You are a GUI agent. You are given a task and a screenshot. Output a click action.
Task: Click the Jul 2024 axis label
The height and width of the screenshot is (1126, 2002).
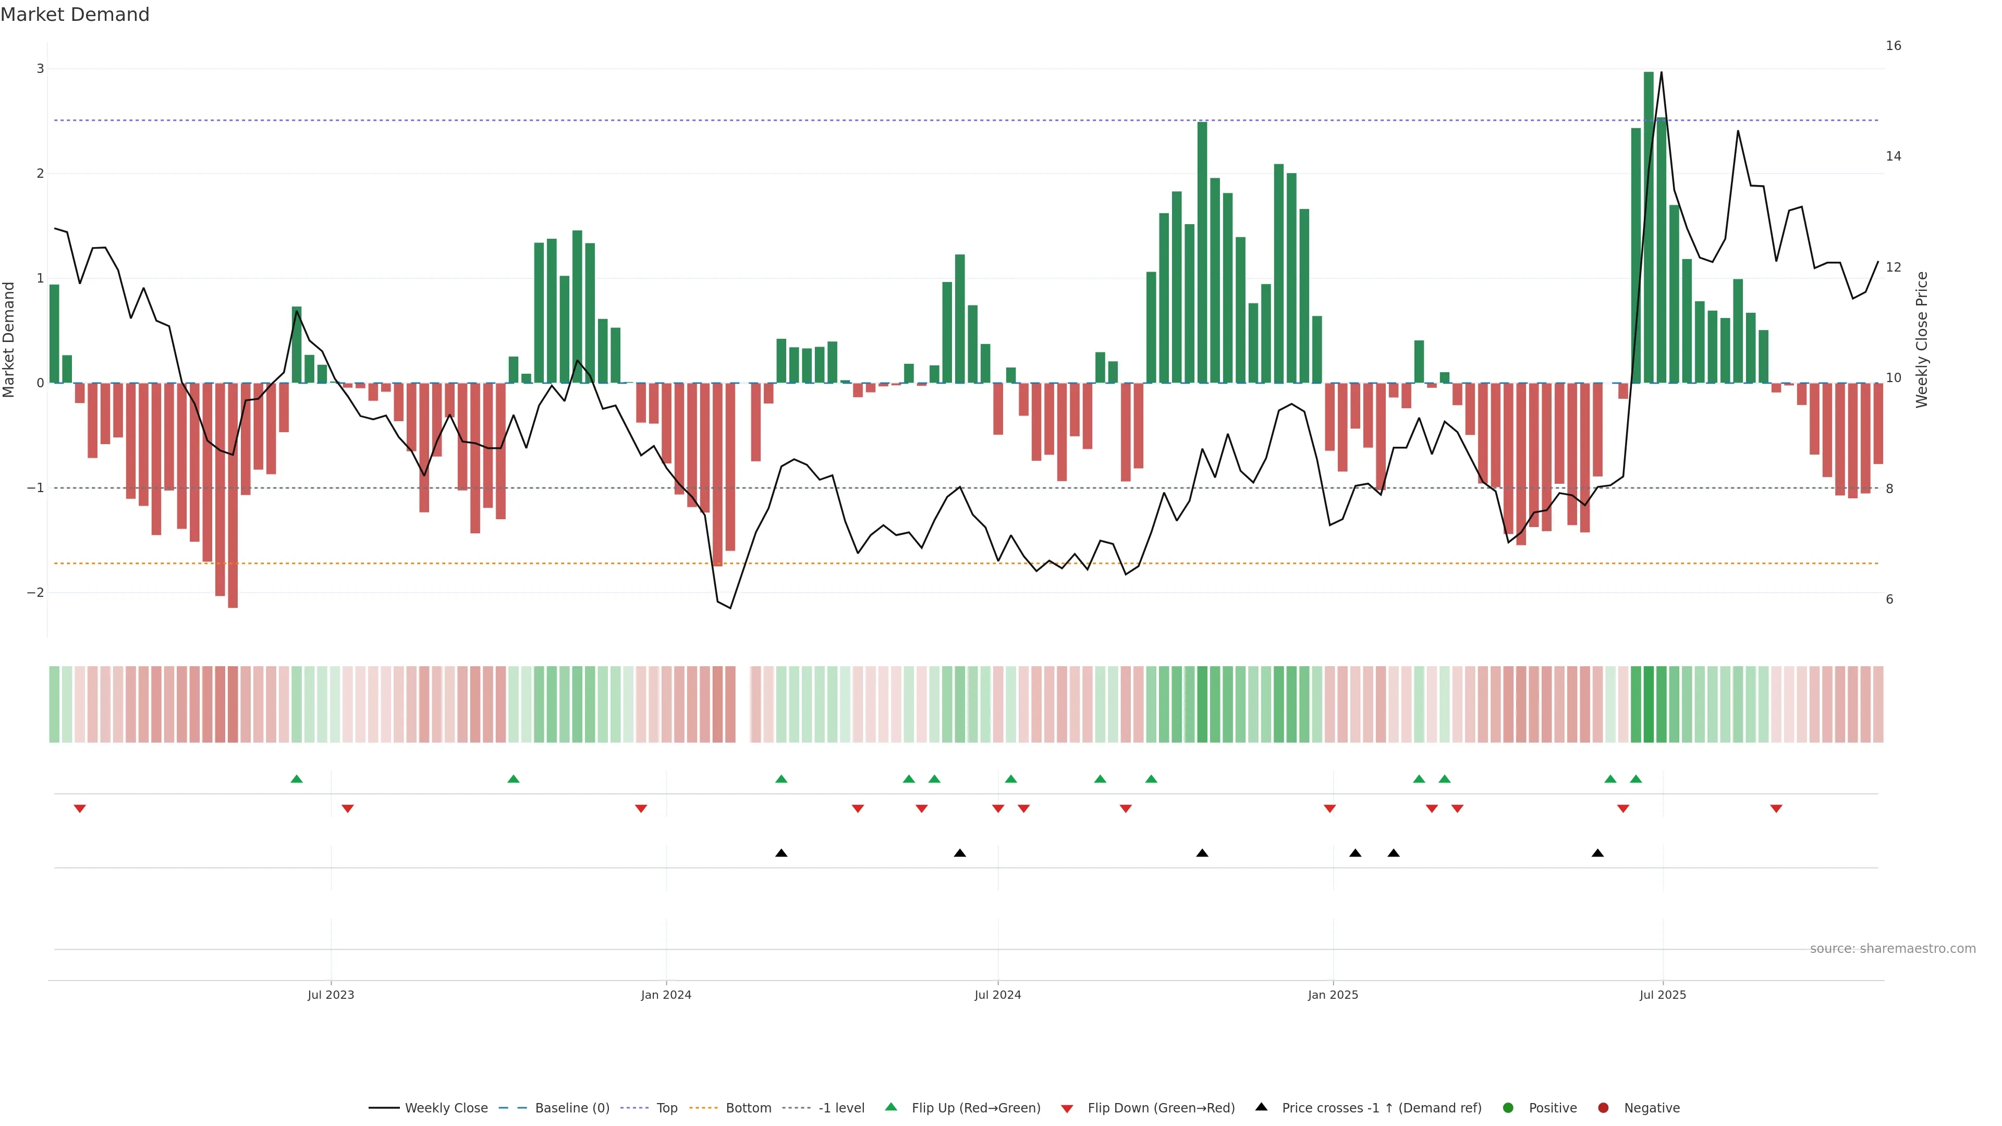click(x=997, y=996)
